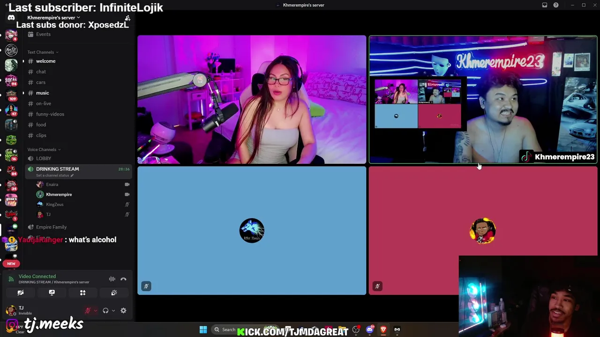Image resolution: width=600 pixels, height=337 pixels.
Task: Focus Enaira's video tile
Action: click(x=252, y=100)
